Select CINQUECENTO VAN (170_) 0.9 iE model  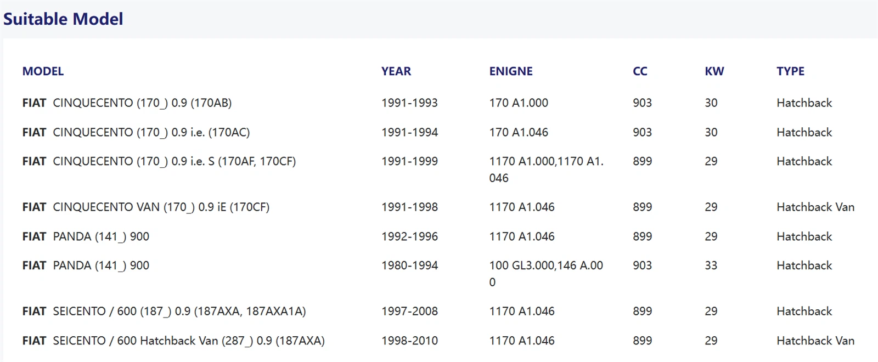pyautogui.click(x=146, y=207)
